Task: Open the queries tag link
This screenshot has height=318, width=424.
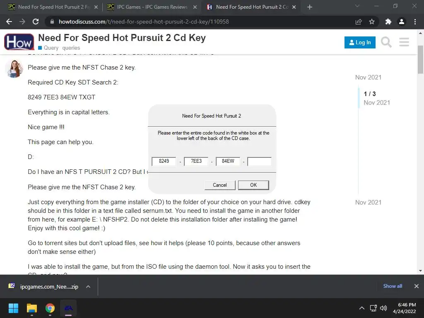Action: point(71,48)
